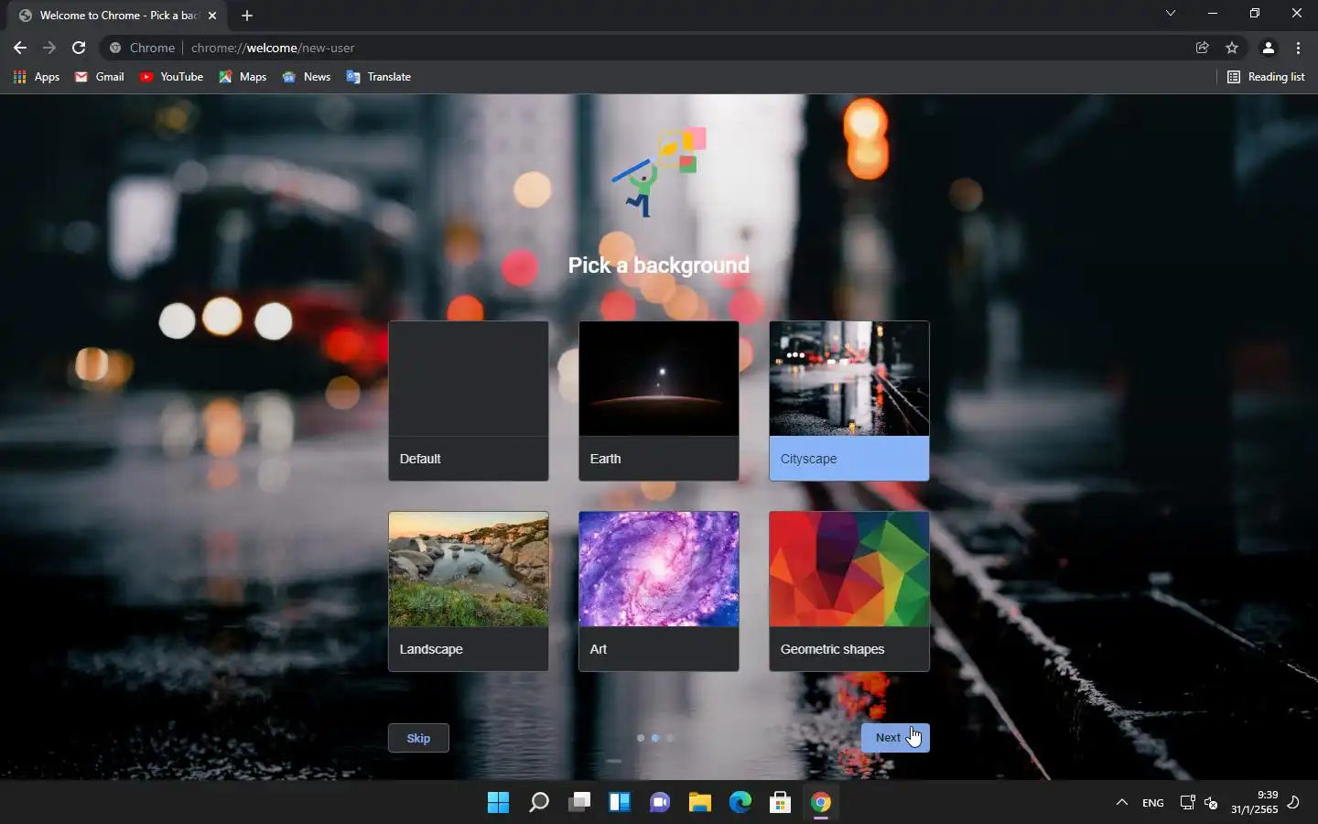
Task: Expand hidden system tray icons
Action: 1121,803
